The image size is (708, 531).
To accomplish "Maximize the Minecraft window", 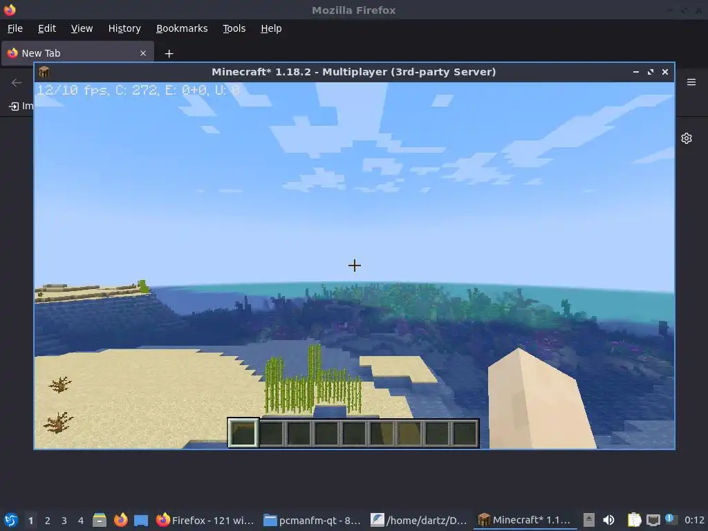I will [x=650, y=72].
